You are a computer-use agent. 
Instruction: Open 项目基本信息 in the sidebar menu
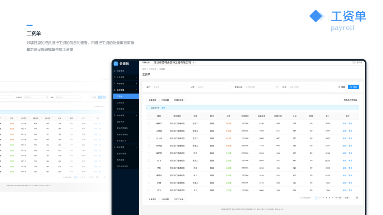pyautogui.click(x=122, y=166)
